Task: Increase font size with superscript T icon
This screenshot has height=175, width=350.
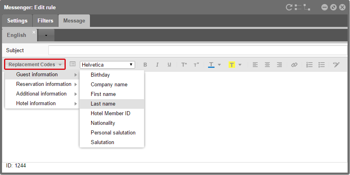Action: click(184, 65)
